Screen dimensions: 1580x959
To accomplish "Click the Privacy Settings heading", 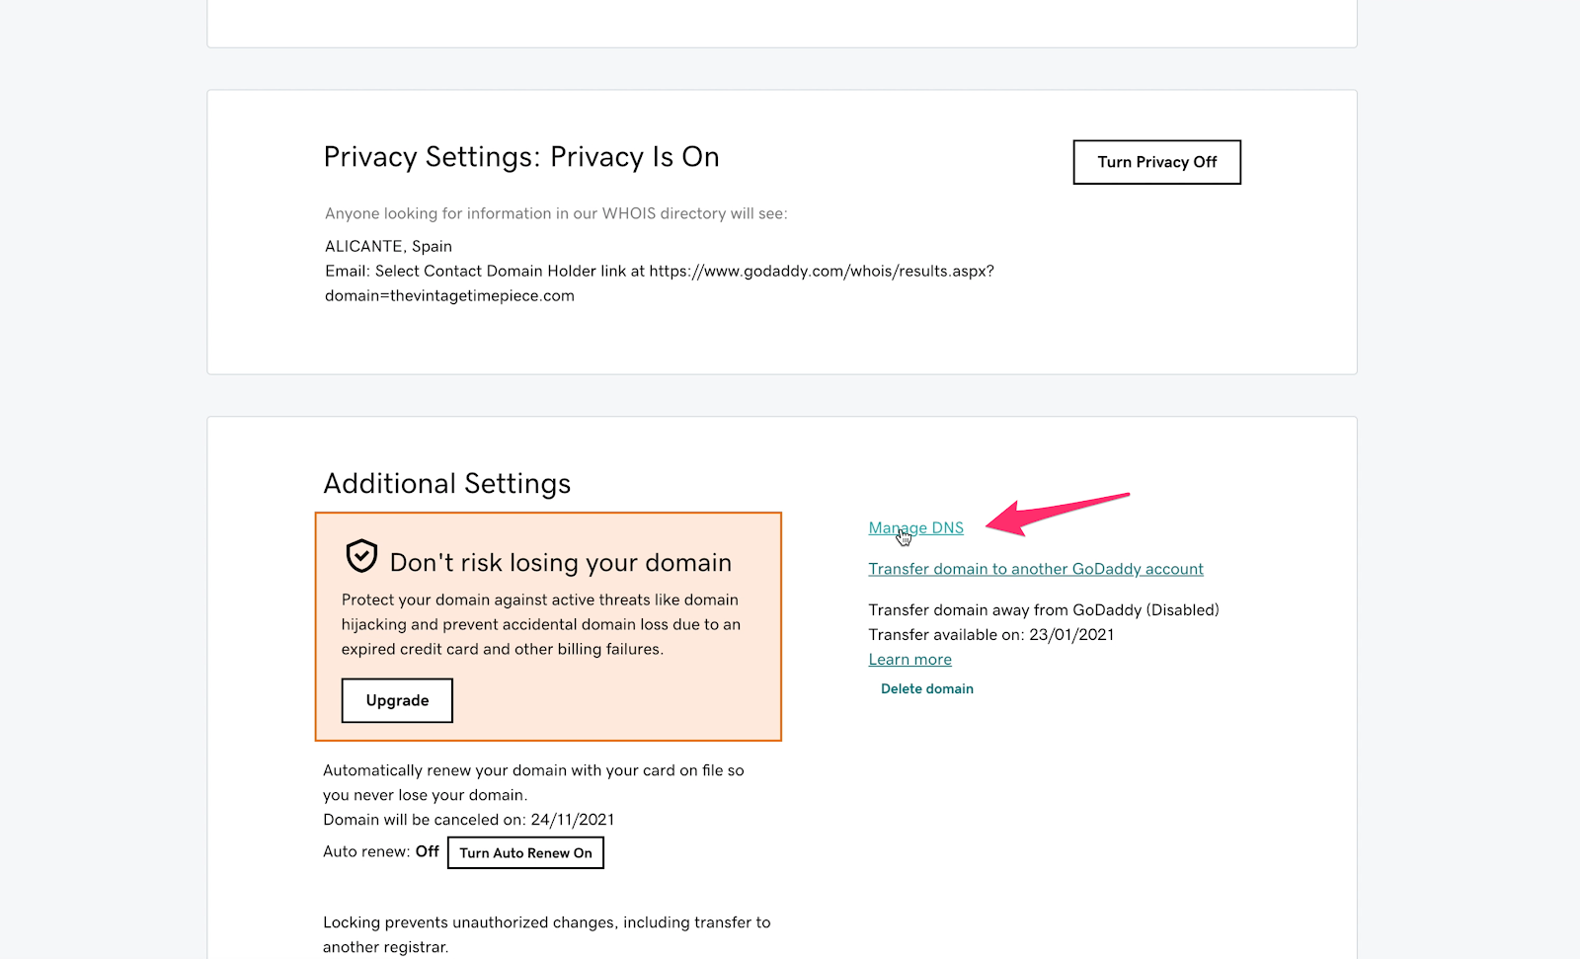I will click(x=521, y=157).
